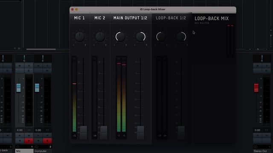Toggle Listen on the Mic channel

20,71
